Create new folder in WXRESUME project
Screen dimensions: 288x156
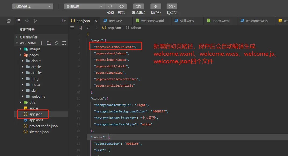[49, 43]
